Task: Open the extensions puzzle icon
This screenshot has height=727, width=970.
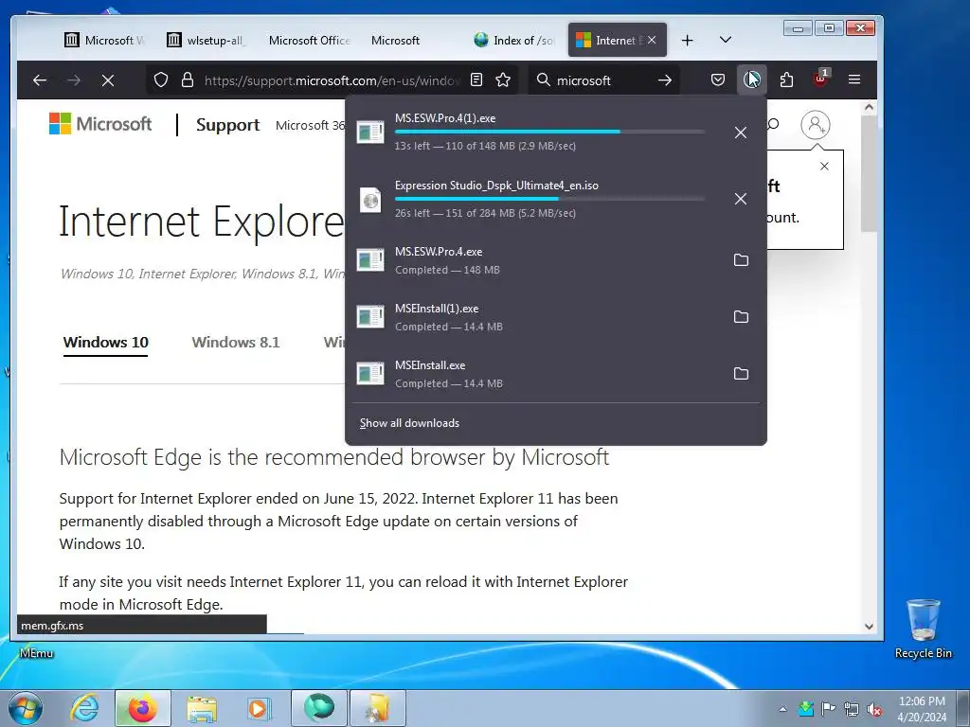Action: (x=786, y=80)
